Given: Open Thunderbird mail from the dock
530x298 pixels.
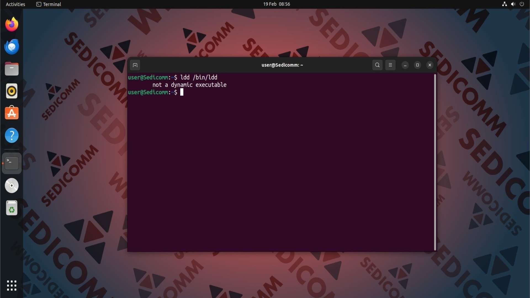Looking at the screenshot, I should click(x=12, y=47).
